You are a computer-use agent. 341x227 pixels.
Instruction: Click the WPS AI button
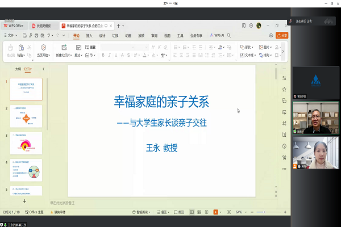pos(219,35)
